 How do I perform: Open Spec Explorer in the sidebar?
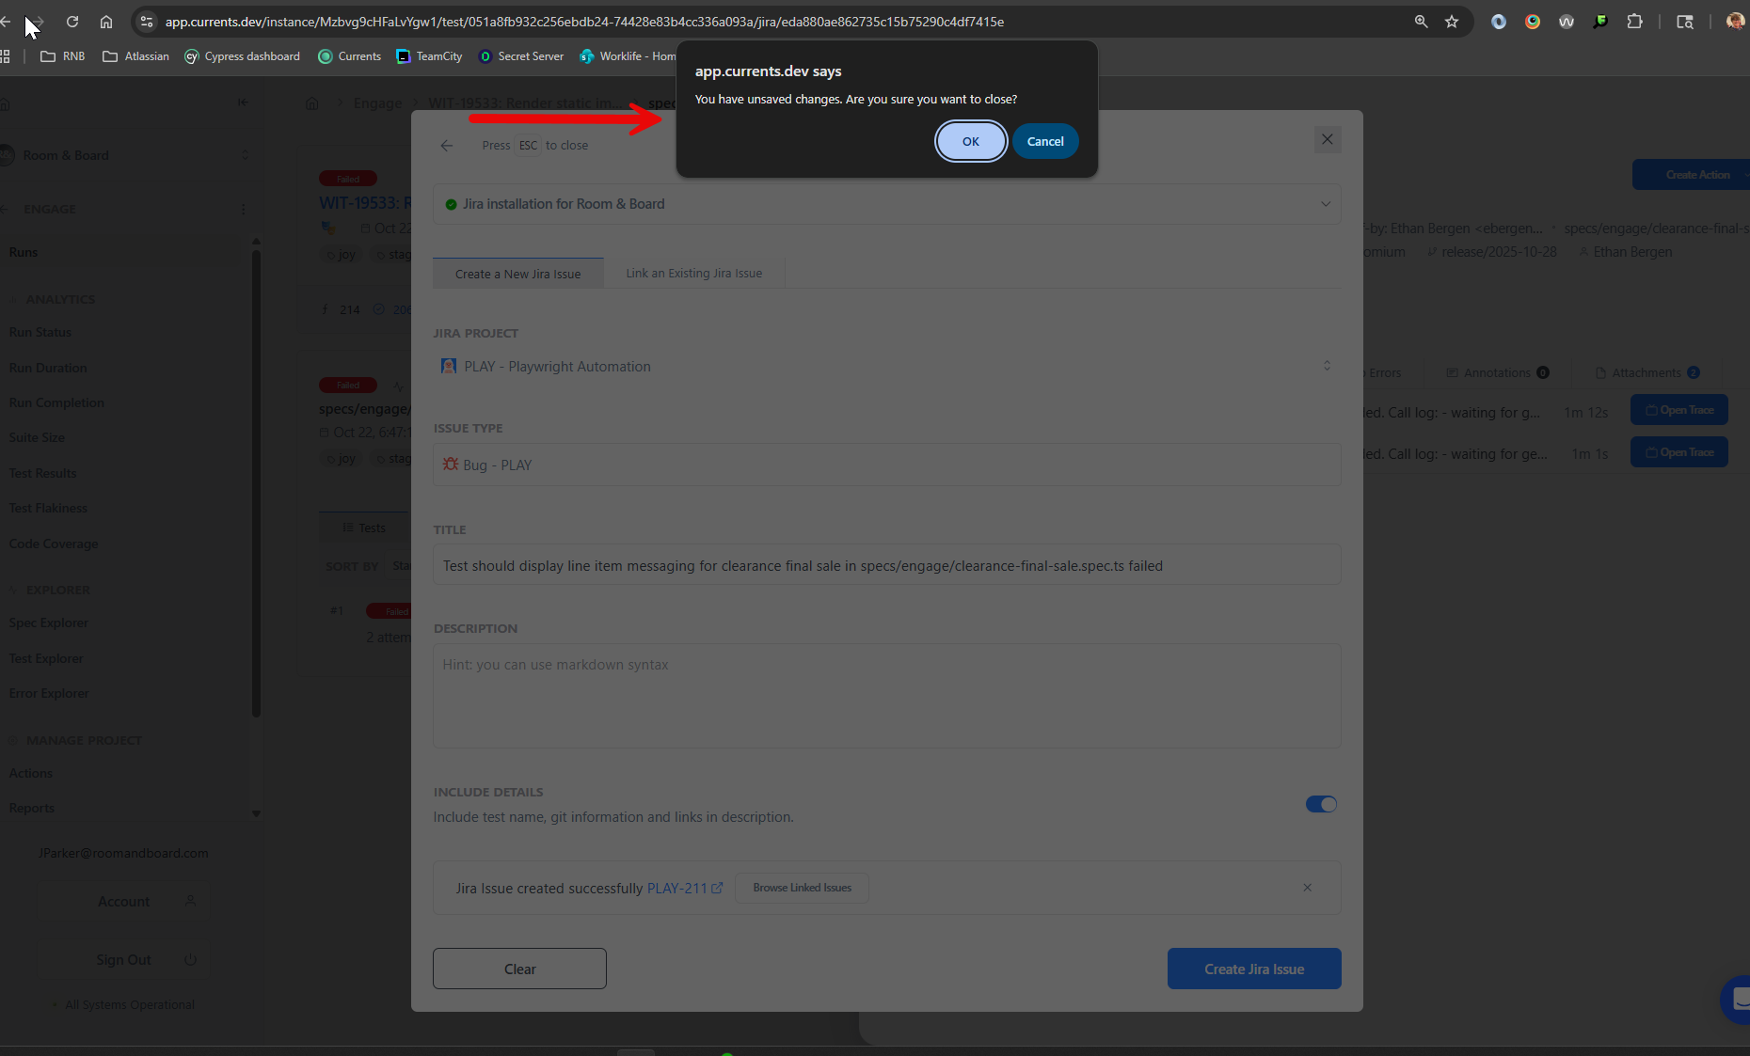(x=48, y=623)
